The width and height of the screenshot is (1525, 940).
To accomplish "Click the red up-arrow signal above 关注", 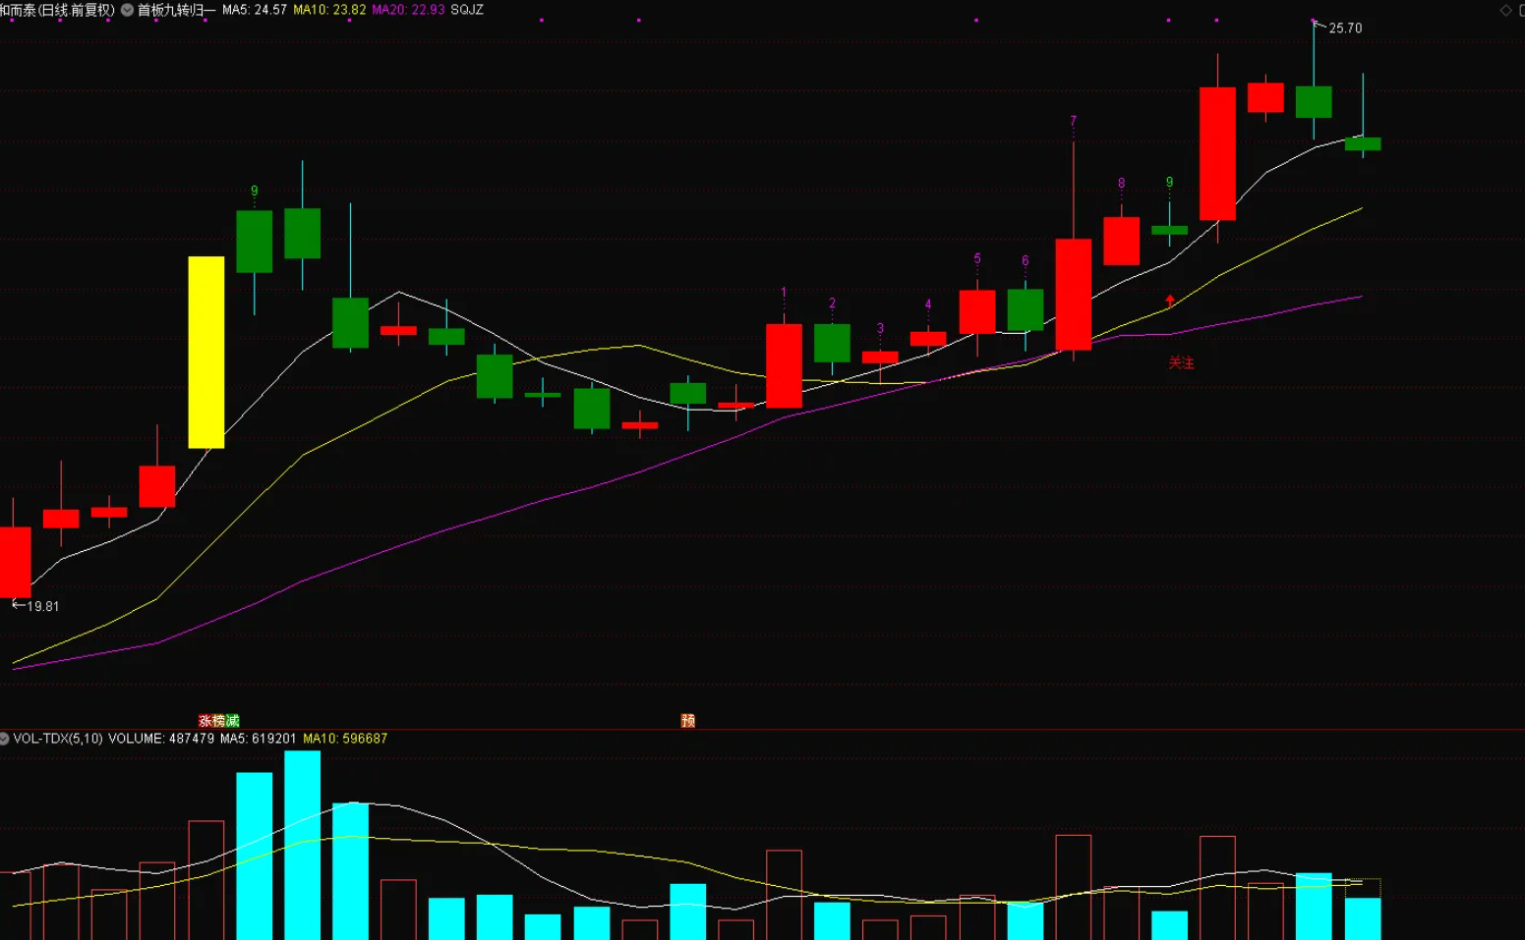I will click(x=1170, y=301).
